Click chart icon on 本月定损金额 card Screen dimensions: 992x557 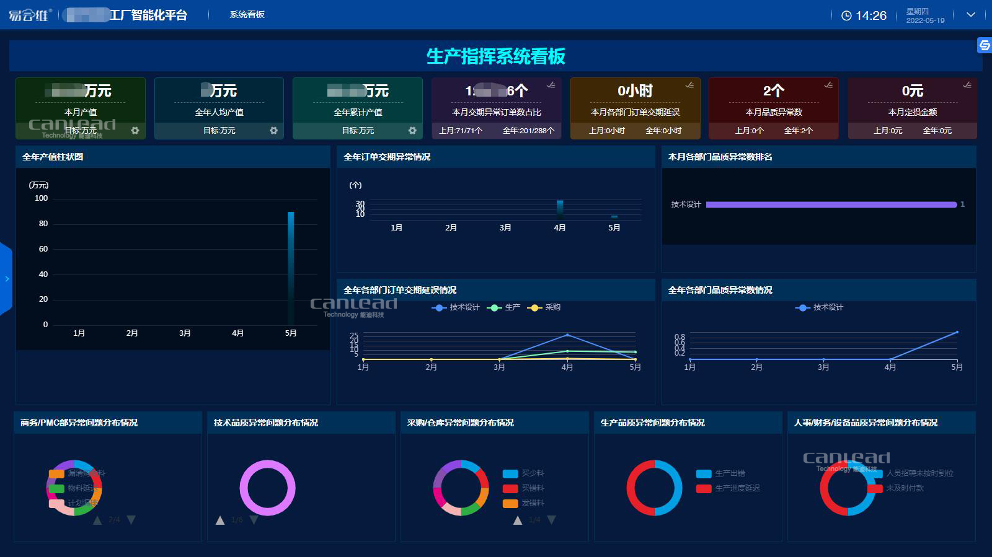click(x=967, y=85)
